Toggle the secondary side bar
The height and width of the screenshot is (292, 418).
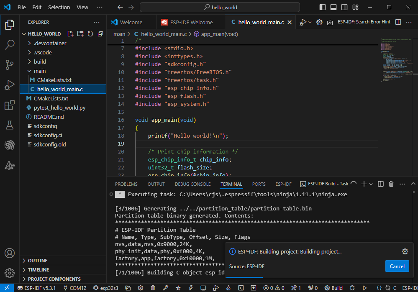344,7
